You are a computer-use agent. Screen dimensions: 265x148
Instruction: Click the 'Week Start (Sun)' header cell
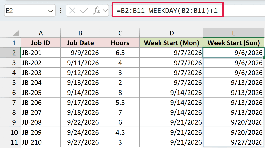pos(233,43)
